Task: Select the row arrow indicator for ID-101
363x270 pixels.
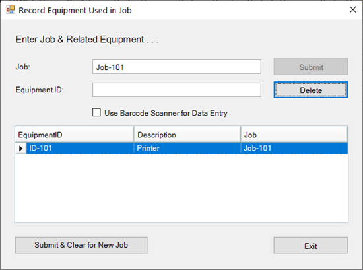Action: click(x=21, y=148)
